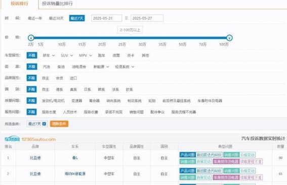
Task: Open the 秦L series link in row 1
Action: coord(75,158)
